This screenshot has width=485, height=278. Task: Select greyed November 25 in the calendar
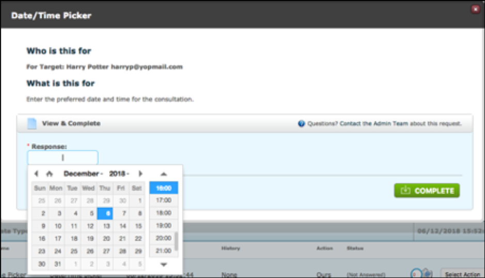click(x=40, y=201)
